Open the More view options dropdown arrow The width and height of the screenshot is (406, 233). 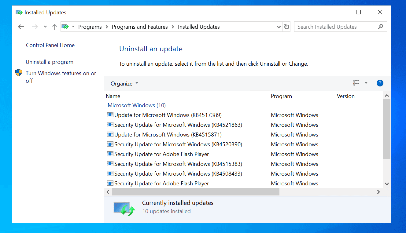pyautogui.click(x=366, y=83)
